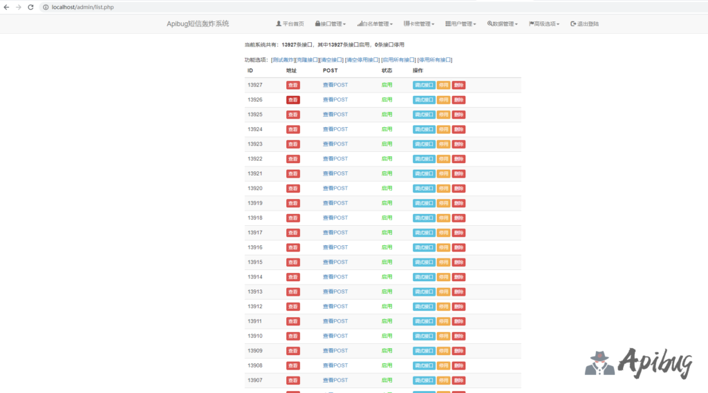Open the 用户管理 menu
708x393 pixels.
pyautogui.click(x=460, y=23)
